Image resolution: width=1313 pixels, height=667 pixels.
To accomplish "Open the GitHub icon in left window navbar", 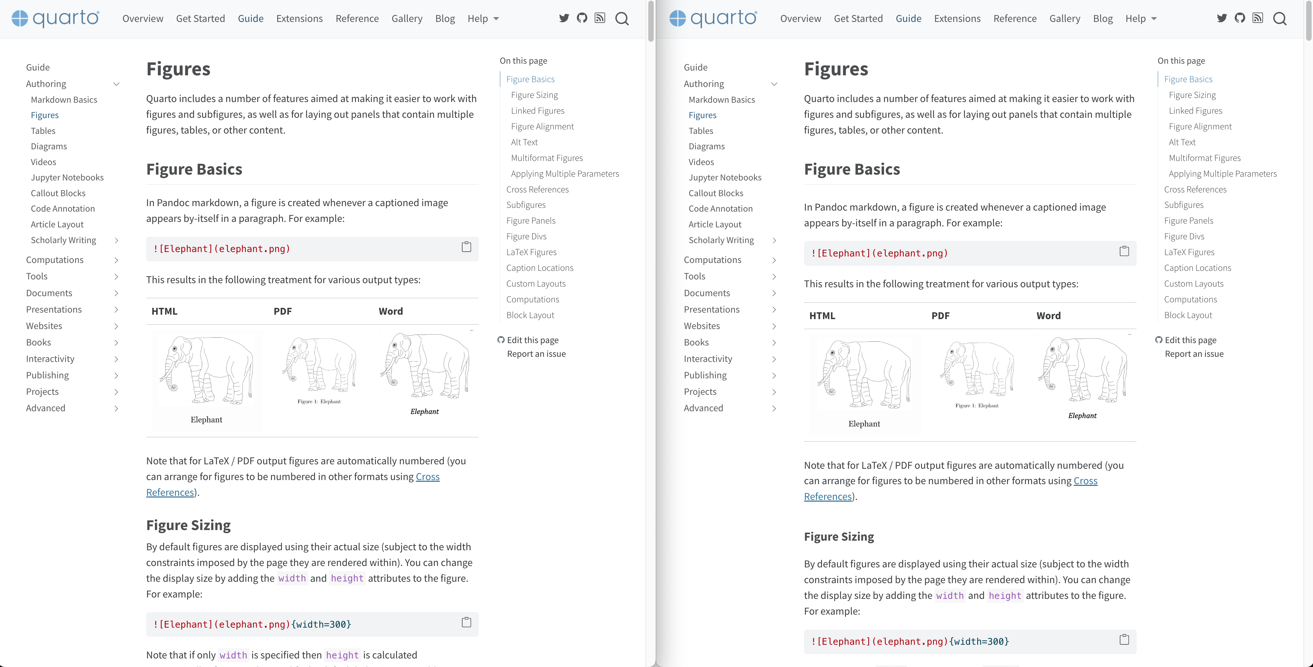I will 581,18.
